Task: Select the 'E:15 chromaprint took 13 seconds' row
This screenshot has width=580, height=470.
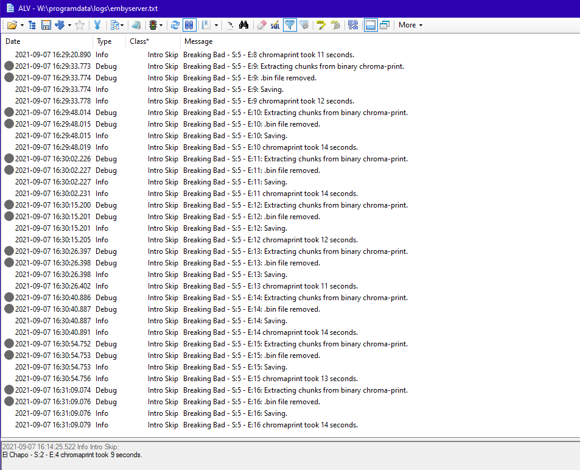Action: coord(290,379)
